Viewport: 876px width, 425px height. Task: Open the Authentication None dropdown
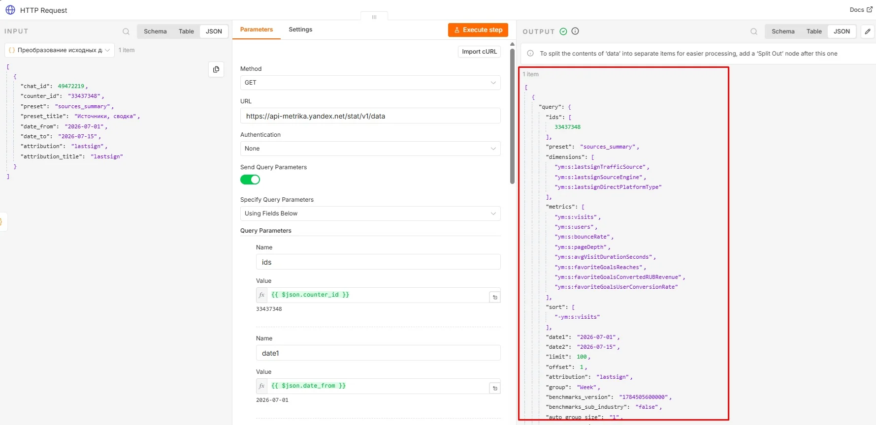[370, 149]
